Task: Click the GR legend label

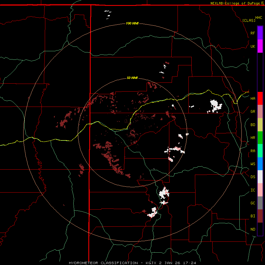Action: [253, 112]
